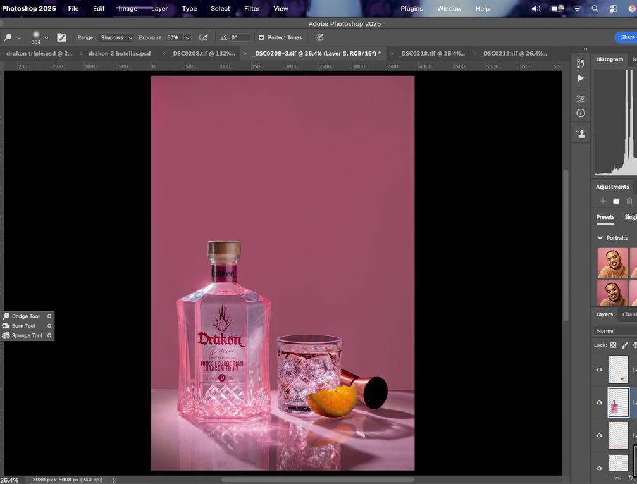The width and height of the screenshot is (637, 484).
Task: Lock transparent pixels checkerboard icon
Action: coord(614,345)
